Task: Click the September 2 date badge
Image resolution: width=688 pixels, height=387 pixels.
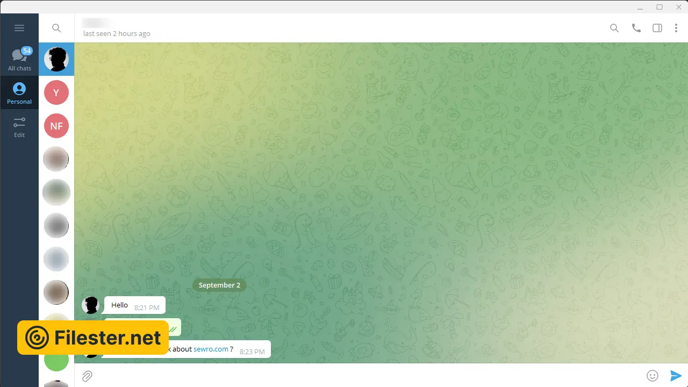Action: [219, 285]
